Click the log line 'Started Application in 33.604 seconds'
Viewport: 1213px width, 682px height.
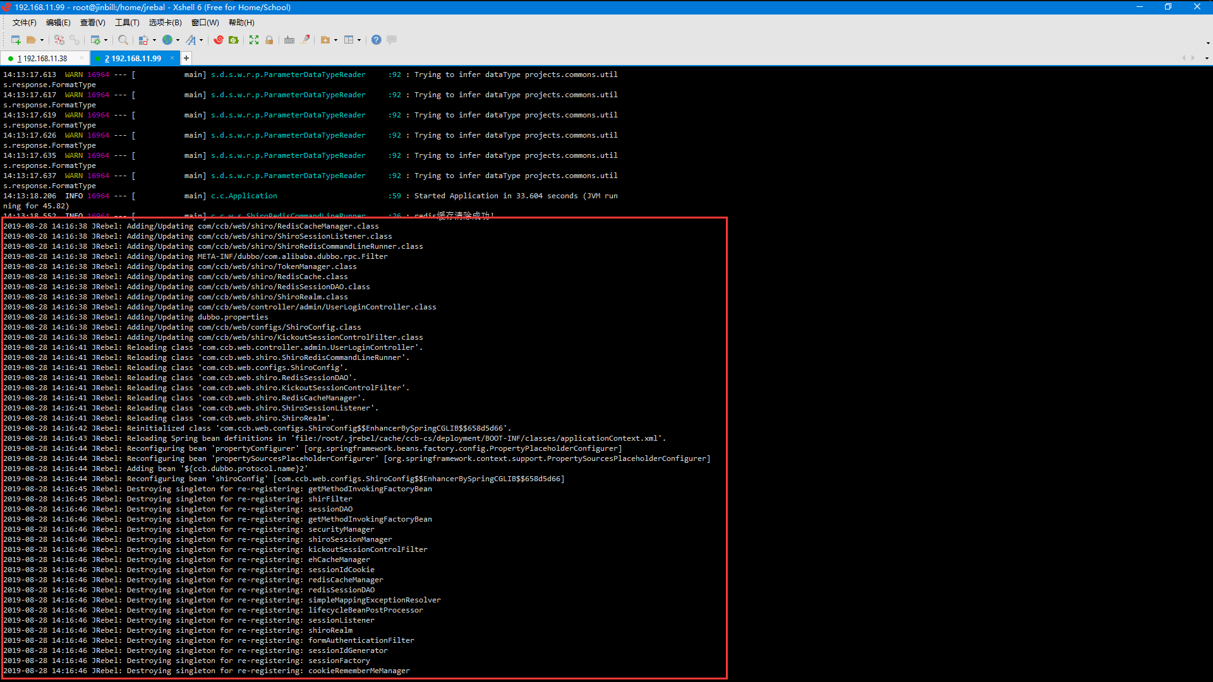click(x=496, y=196)
